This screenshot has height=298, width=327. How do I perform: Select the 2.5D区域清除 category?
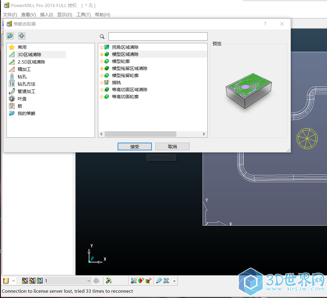click(31, 62)
